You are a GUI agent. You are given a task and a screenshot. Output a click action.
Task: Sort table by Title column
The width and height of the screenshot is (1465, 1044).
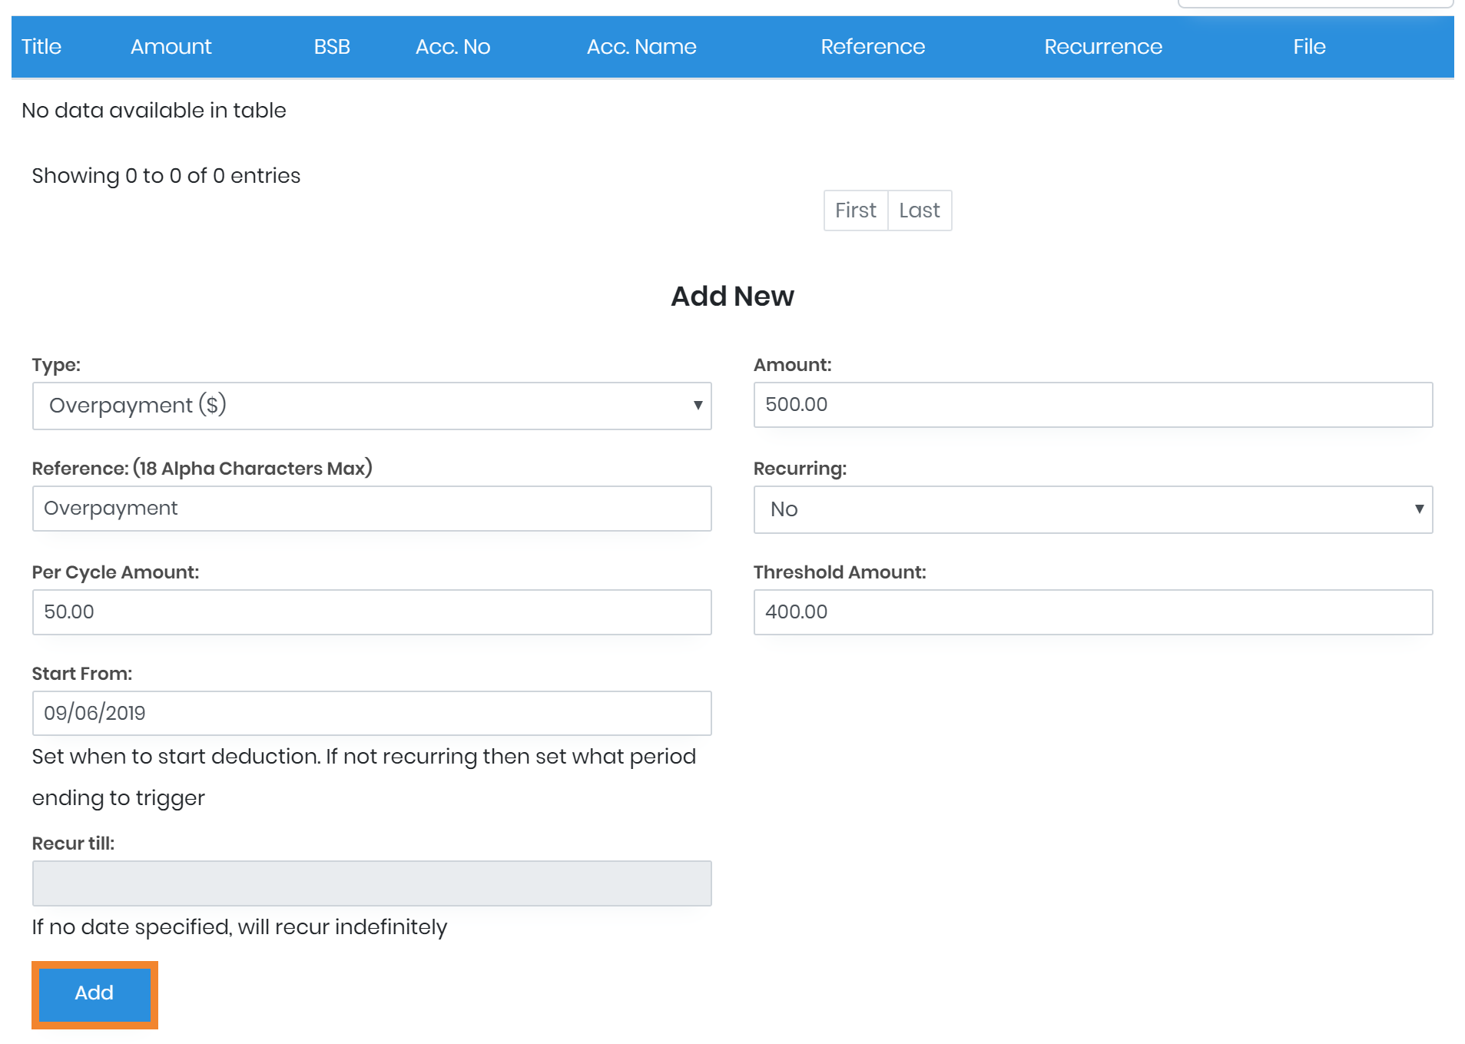click(x=41, y=47)
